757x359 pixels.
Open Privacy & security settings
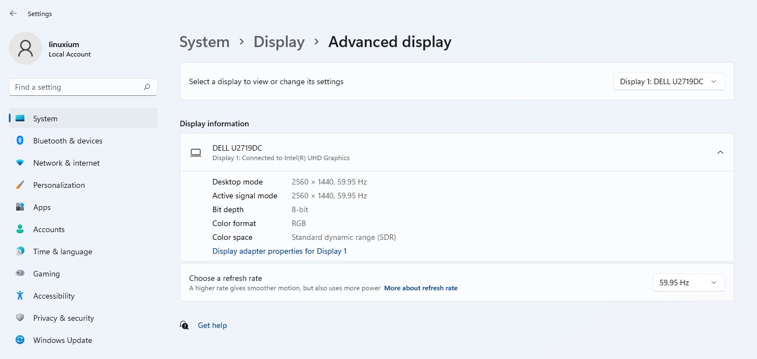coord(64,318)
